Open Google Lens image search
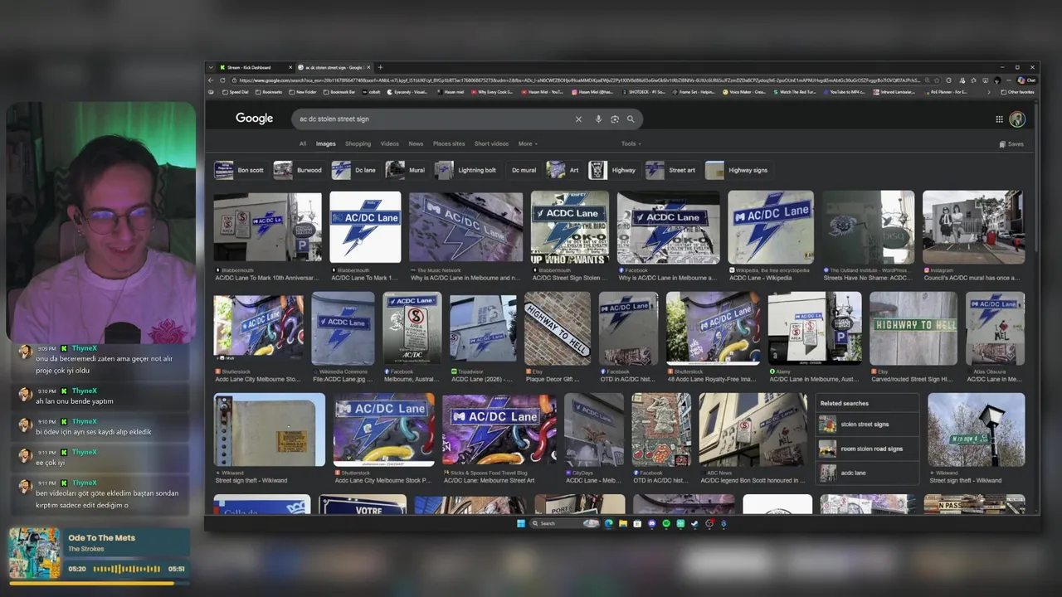Image resolution: width=1062 pixels, height=597 pixels. [x=615, y=119]
